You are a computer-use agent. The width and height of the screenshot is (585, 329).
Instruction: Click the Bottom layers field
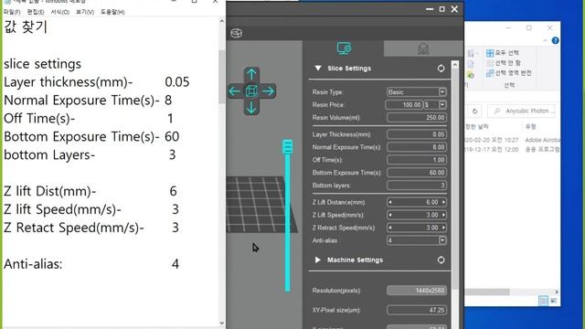[417, 185]
